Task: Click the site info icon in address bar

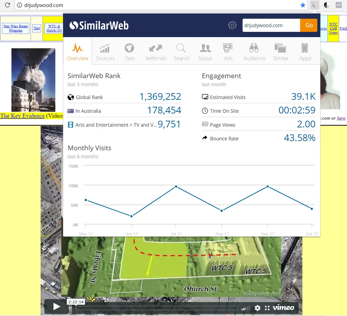Action: tap(20, 5)
